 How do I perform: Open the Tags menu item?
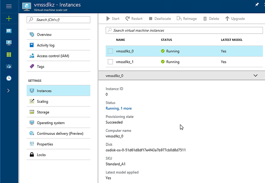59,67
